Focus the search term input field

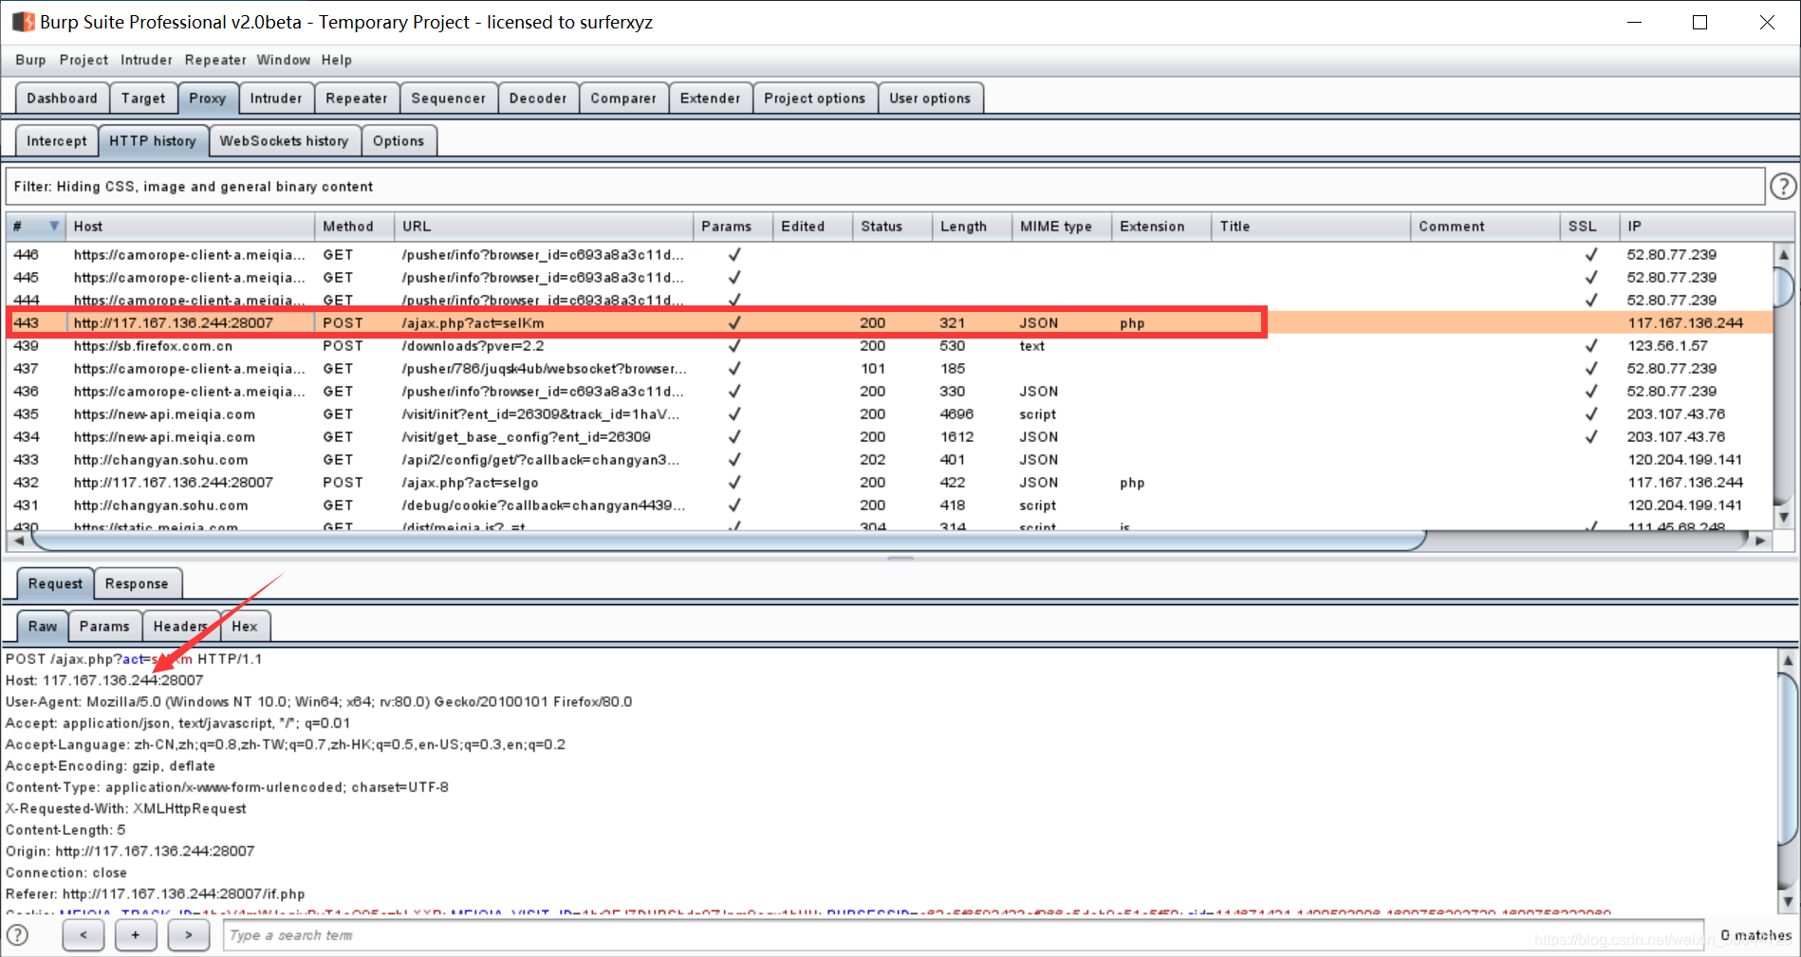(964, 935)
